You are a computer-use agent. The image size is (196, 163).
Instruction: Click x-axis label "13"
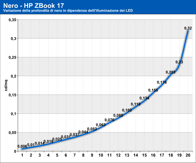coord(127,155)
